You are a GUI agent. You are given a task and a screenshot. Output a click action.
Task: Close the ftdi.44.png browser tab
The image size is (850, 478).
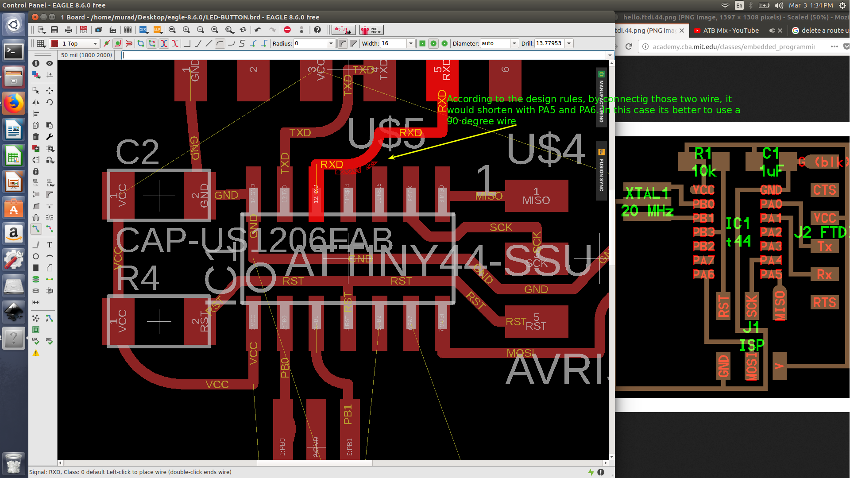682,31
